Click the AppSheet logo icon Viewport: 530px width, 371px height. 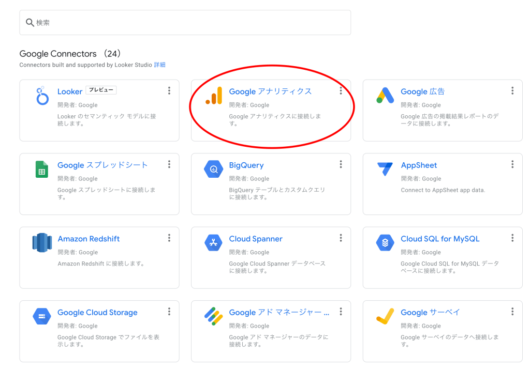(385, 169)
